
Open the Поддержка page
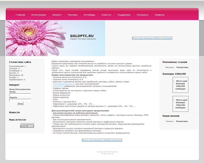pos(124,15)
